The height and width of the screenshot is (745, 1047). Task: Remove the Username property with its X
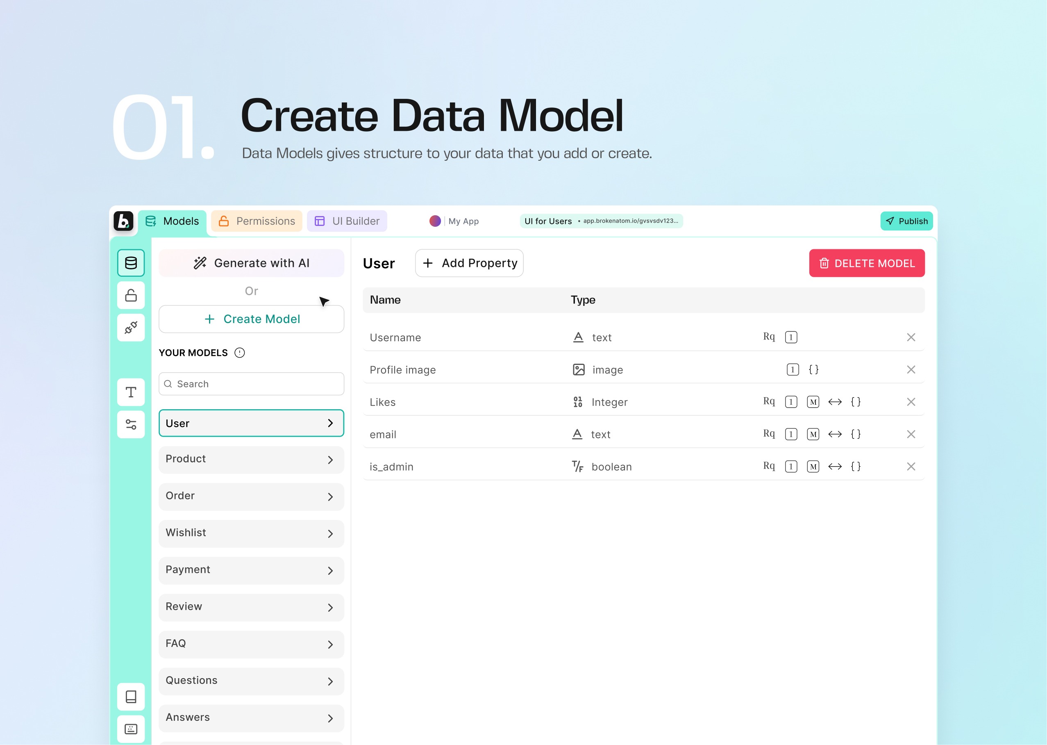[x=911, y=337]
